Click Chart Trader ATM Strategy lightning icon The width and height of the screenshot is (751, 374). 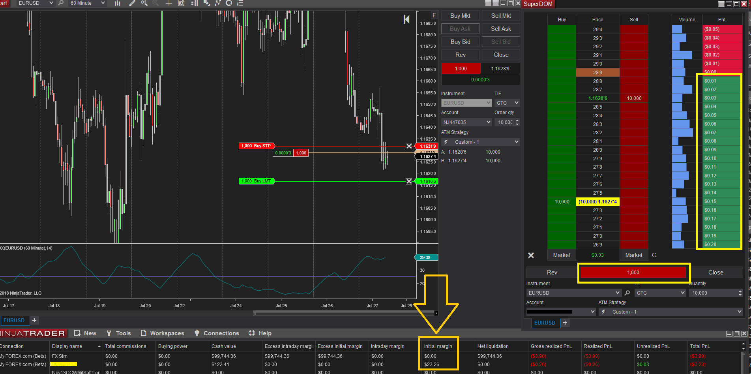(446, 142)
